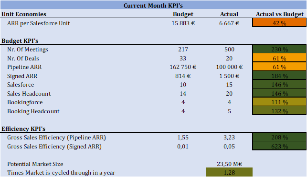
Task: Select ARR per Salesforce Unit budget 15 883 €
Action: click(x=183, y=23)
